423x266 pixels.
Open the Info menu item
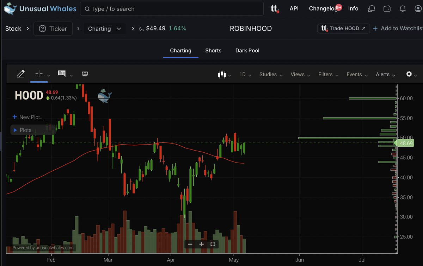click(x=353, y=9)
